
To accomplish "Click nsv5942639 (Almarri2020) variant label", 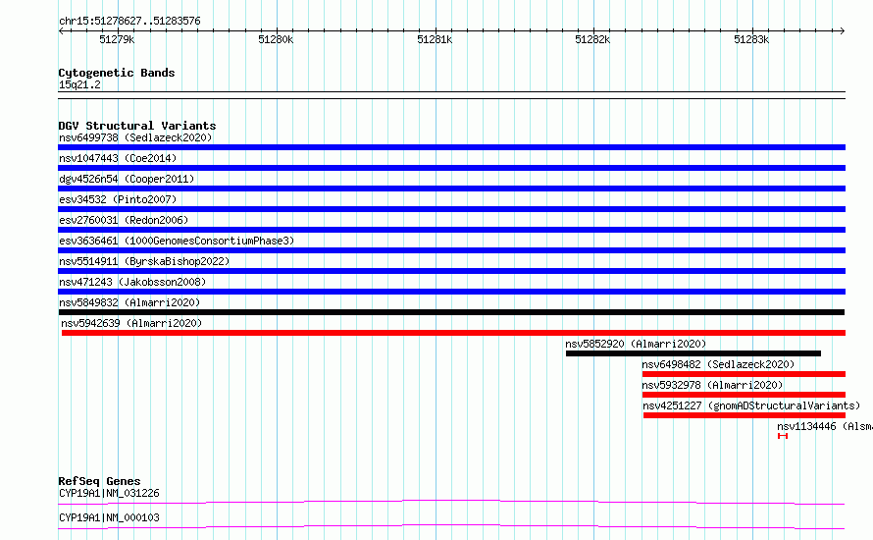I will [131, 323].
